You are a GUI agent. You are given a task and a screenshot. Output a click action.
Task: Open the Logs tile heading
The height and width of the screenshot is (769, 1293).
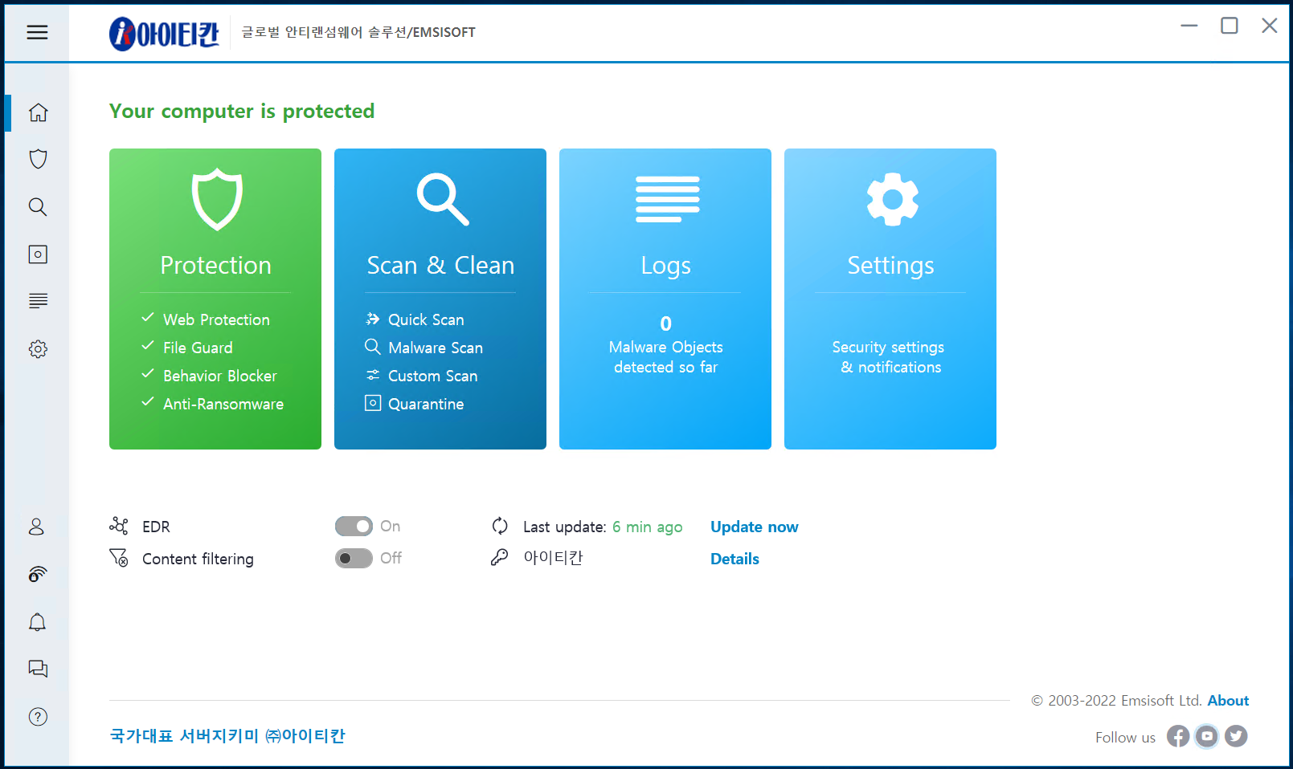pos(665,266)
